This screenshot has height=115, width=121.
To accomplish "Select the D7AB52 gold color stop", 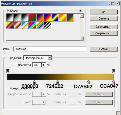I will (x=88, y=82).
